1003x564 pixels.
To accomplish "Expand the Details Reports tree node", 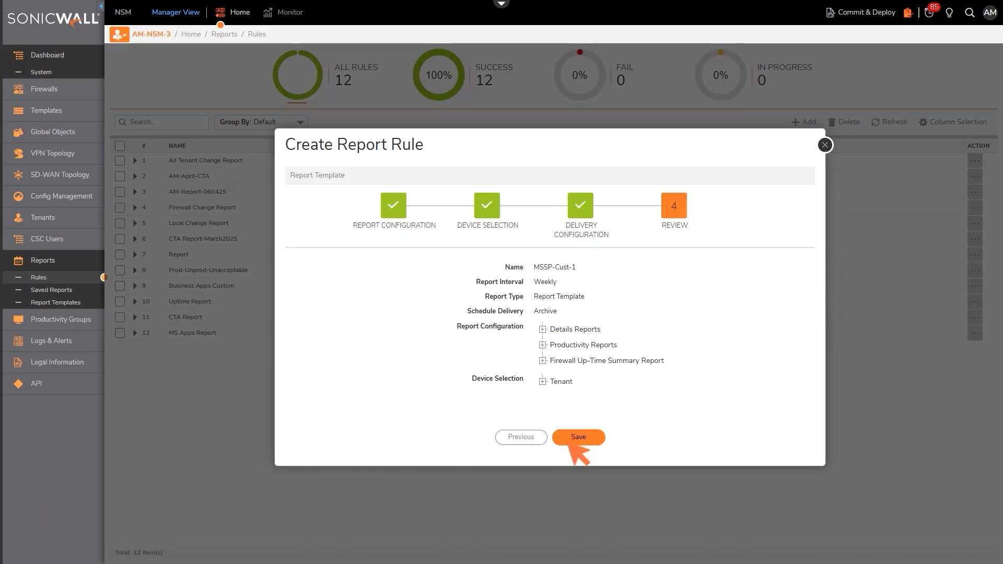I will 542,329.
